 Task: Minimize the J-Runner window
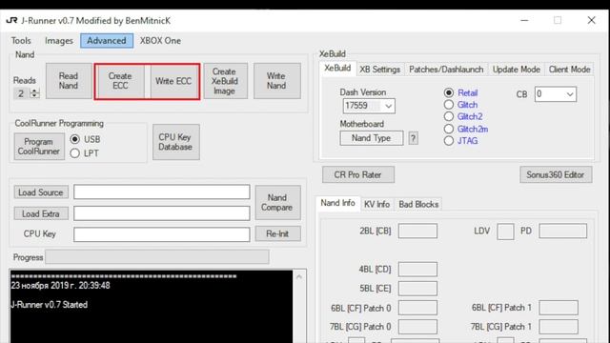coord(524,20)
